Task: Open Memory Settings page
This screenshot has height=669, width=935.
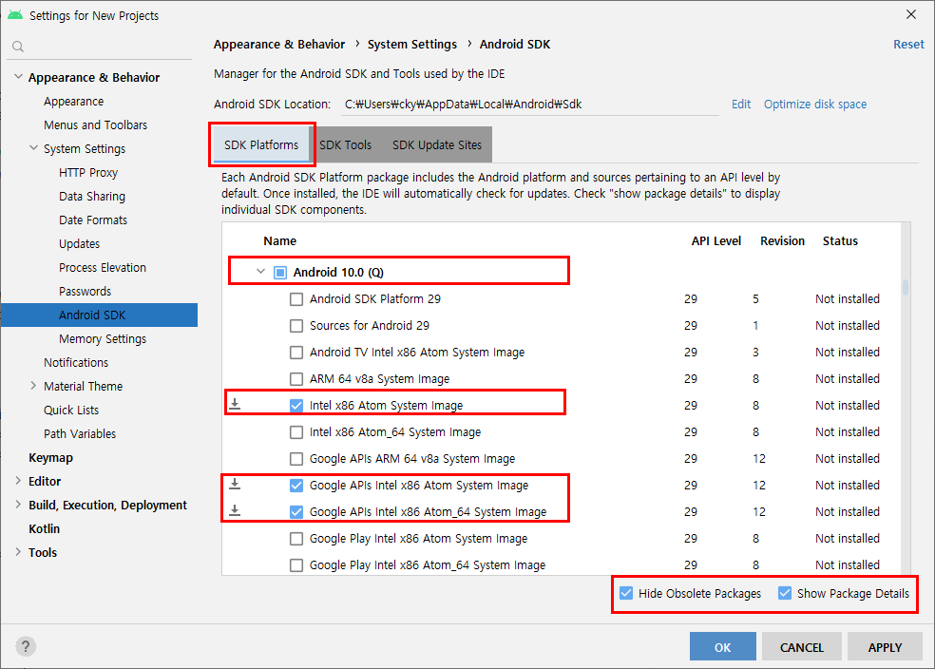Action: coord(103,338)
